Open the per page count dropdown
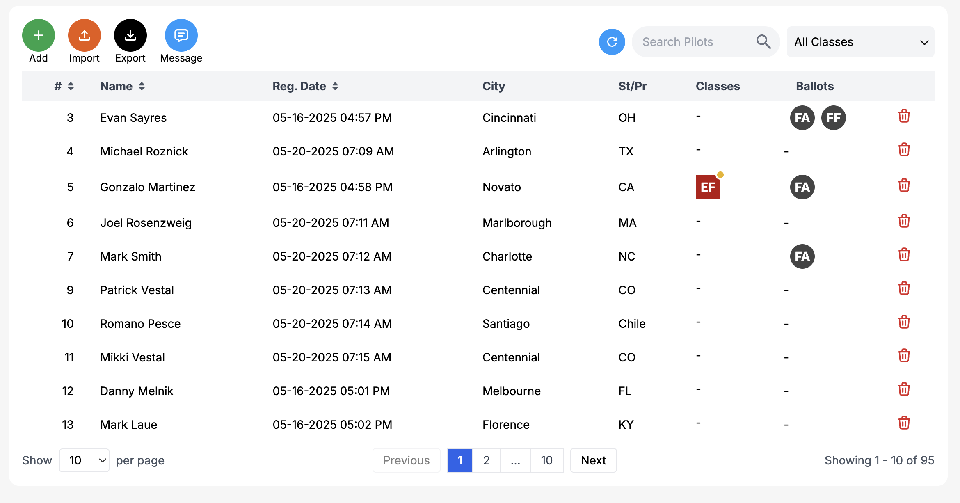Viewport: 960px width, 503px height. [84, 460]
